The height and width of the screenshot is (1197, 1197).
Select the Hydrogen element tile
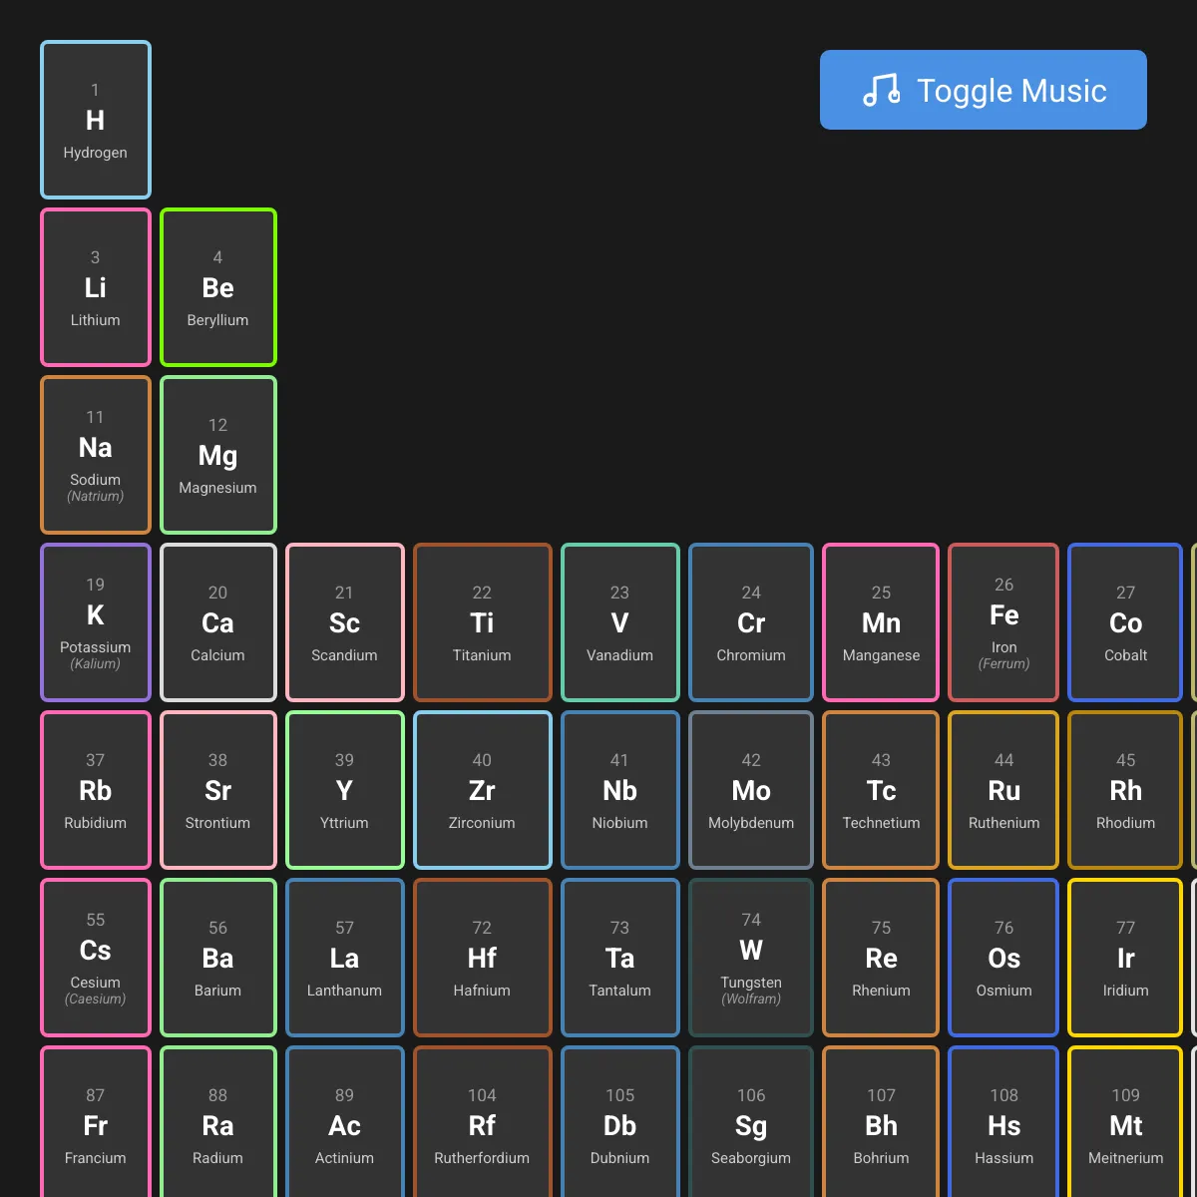(96, 120)
